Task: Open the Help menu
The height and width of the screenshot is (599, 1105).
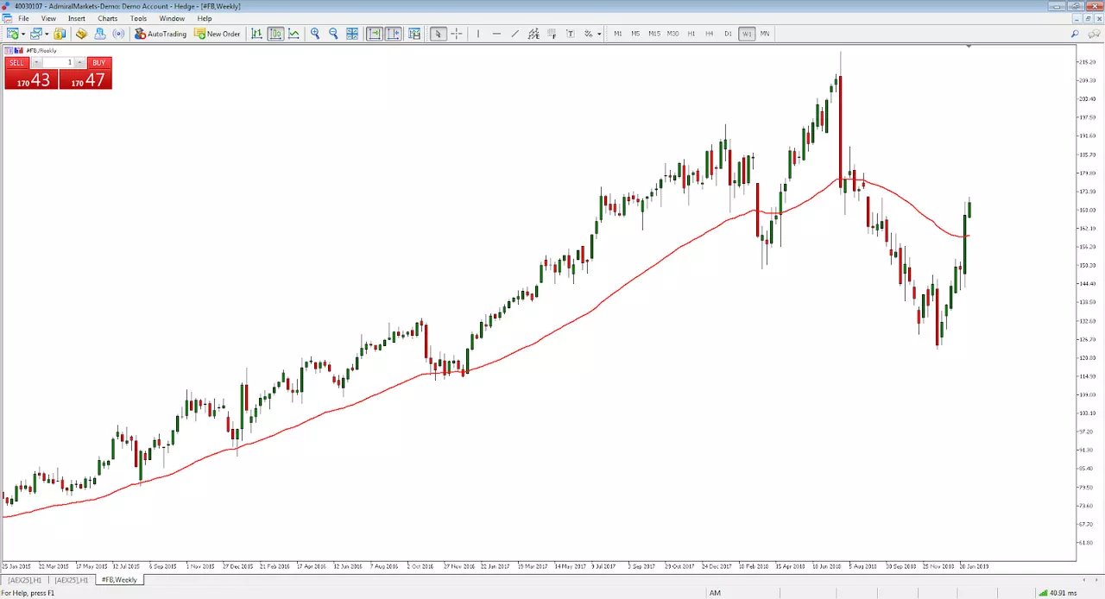Action: click(205, 18)
